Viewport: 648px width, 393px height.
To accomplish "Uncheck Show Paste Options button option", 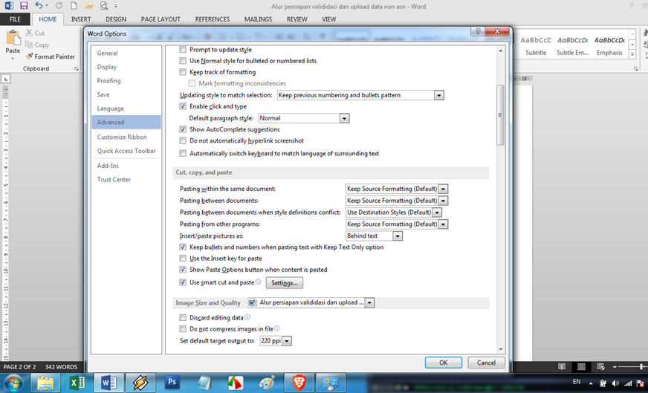I will (x=183, y=270).
